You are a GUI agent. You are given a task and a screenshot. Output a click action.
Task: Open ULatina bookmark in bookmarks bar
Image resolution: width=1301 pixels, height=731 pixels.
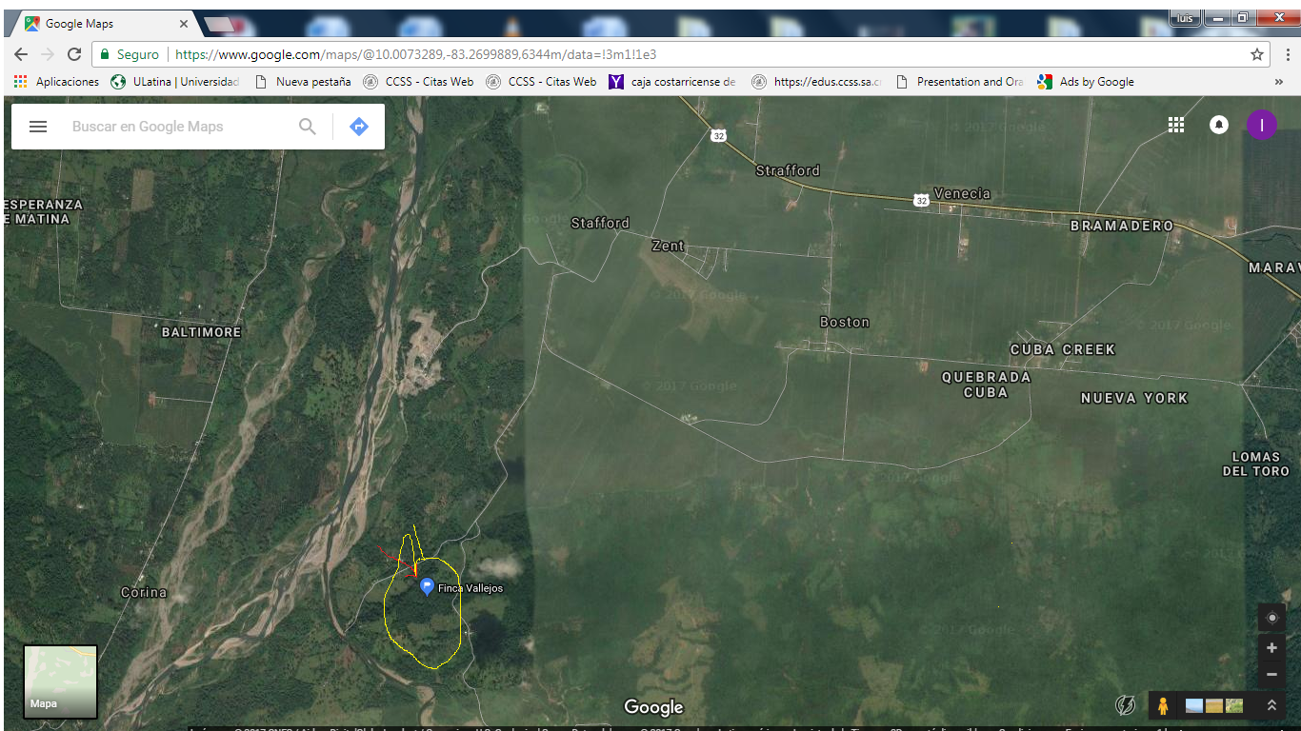(176, 82)
